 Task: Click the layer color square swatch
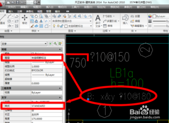tap(66, 26)
